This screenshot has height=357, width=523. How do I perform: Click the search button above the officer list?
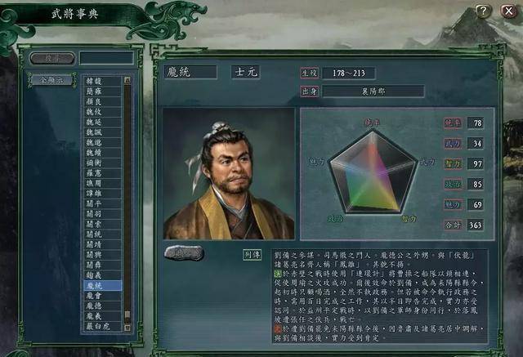coord(52,59)
